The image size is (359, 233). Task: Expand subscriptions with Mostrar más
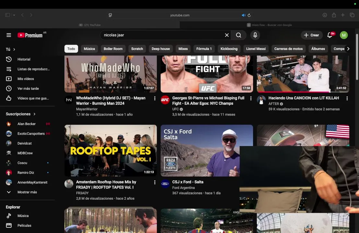28,192
